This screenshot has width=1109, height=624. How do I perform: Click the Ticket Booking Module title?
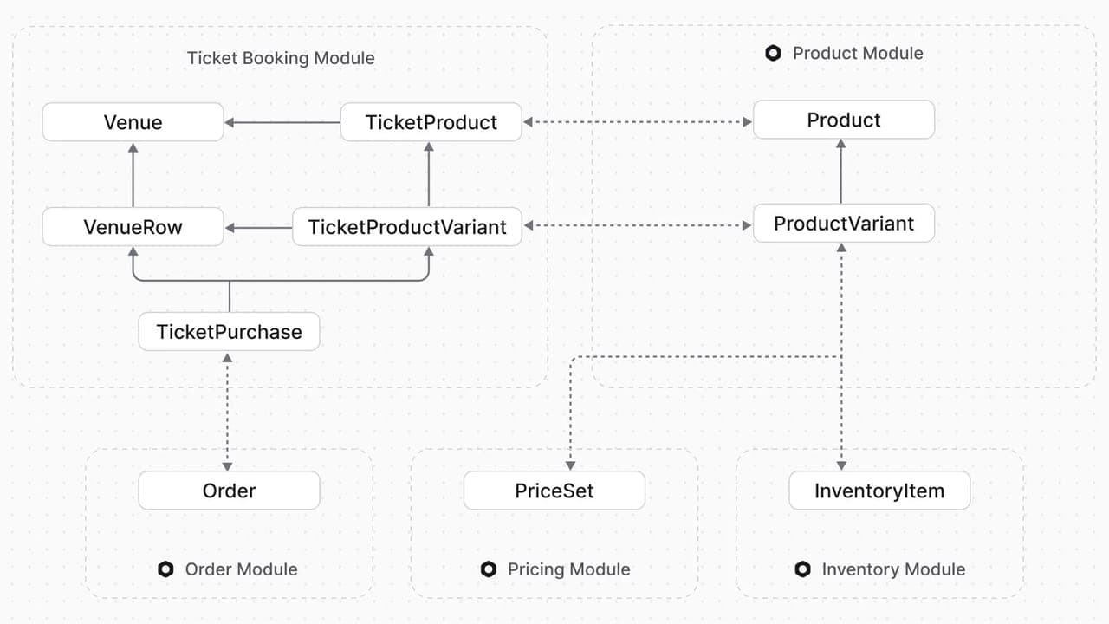281,58
